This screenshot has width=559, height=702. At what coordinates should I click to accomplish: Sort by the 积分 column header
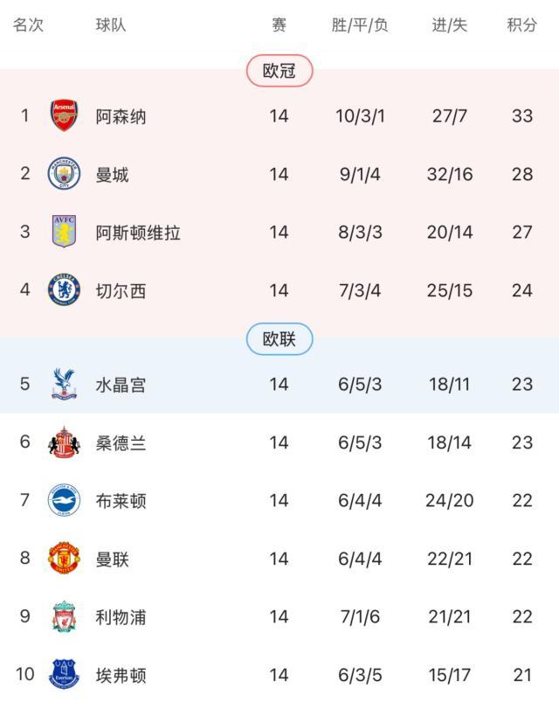(521, 24)
